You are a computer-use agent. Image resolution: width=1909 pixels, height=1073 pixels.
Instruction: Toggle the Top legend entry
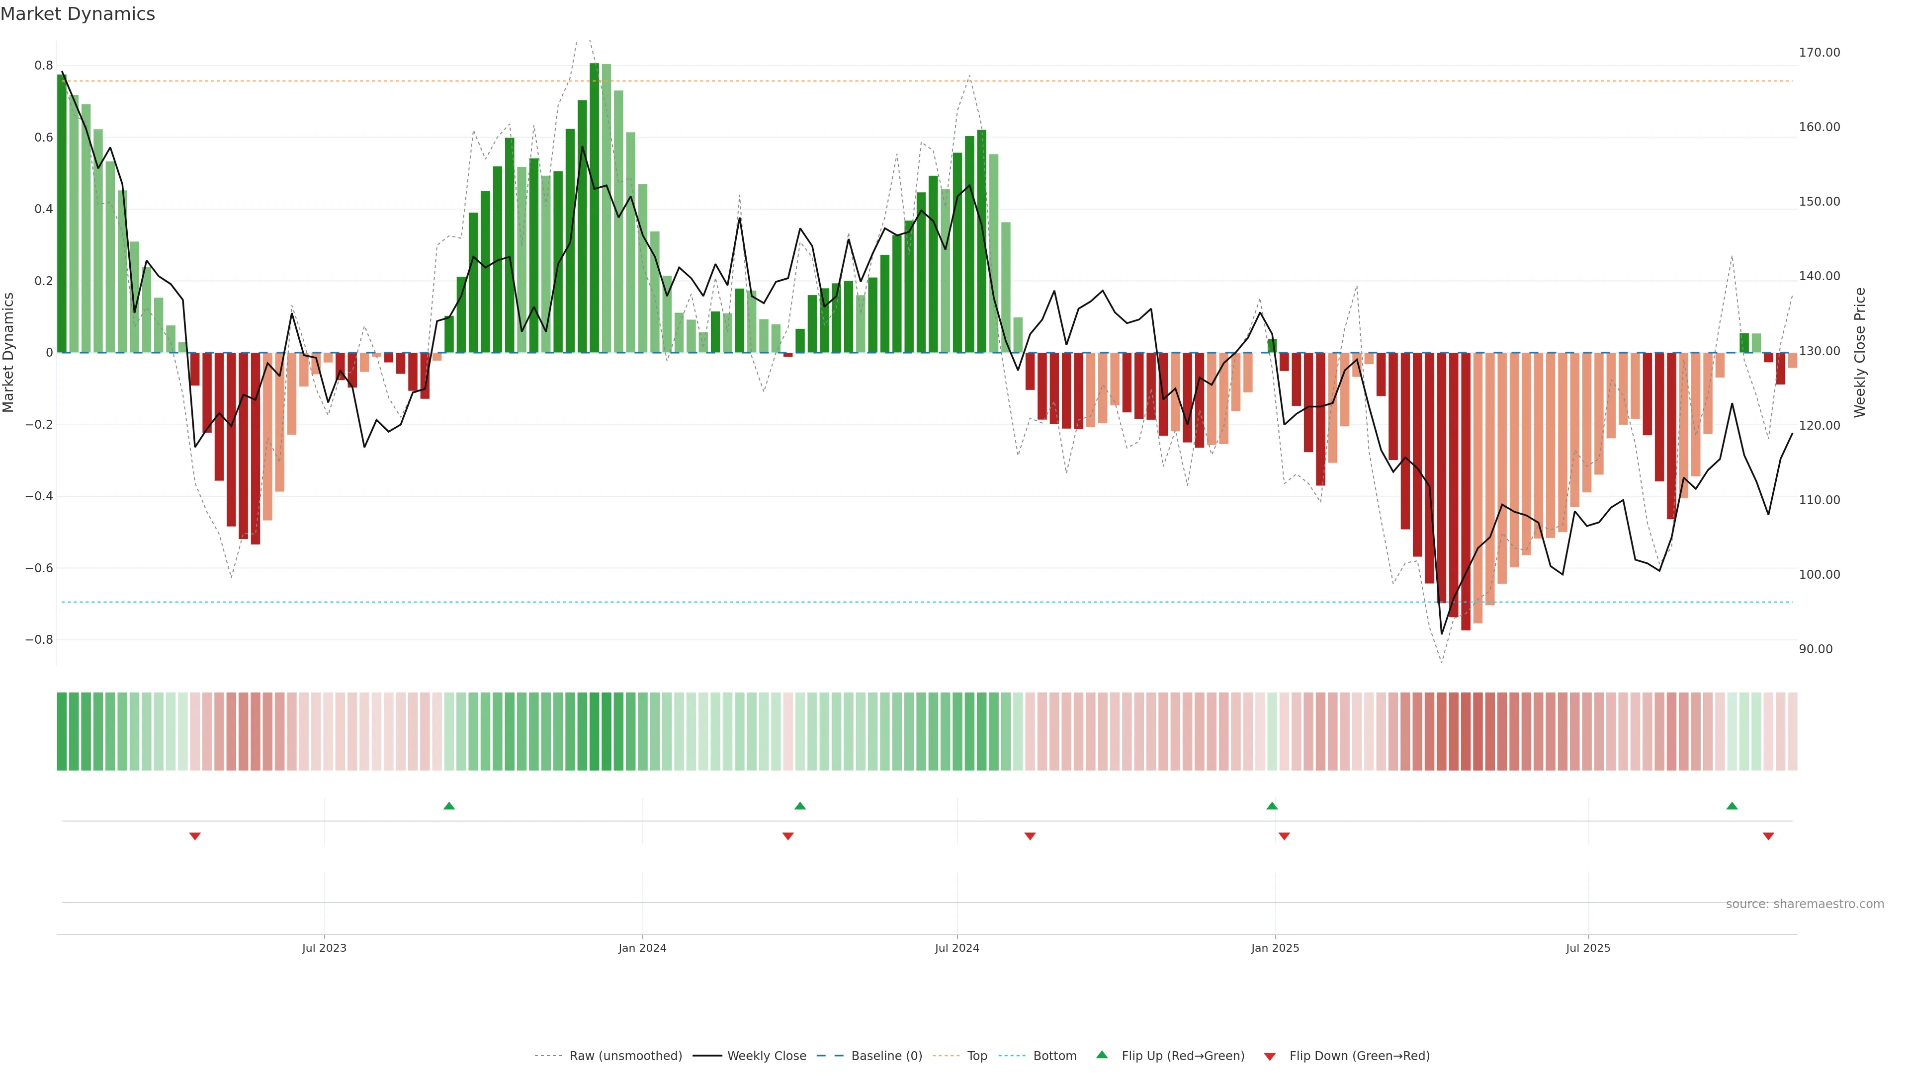977,1056
